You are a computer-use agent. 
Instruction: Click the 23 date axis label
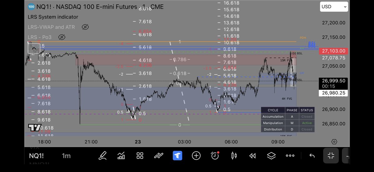138,142
